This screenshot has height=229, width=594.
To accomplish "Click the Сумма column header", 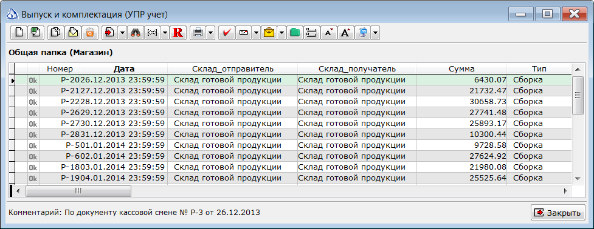I will coord(461,68).
